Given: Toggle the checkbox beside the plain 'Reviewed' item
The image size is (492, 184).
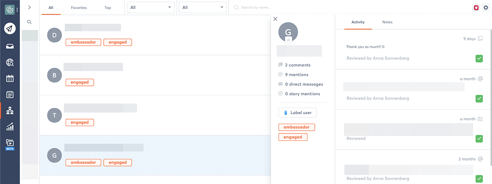Looking at the screenshot, I should (x=479, y=138).
